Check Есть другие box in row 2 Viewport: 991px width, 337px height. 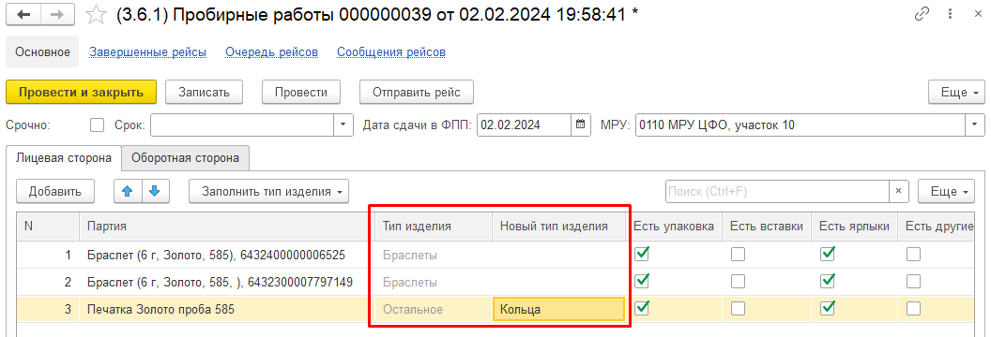click(x=913, y=281)
